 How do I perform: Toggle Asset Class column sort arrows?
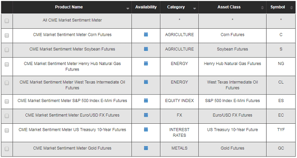(x=262, y=7)
